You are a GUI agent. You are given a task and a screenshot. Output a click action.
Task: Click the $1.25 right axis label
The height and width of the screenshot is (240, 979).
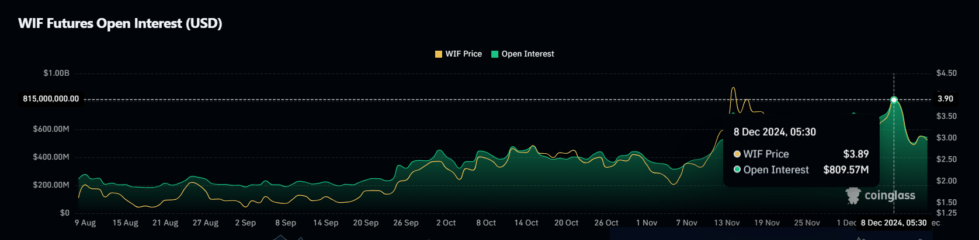(x=946, y=213)
